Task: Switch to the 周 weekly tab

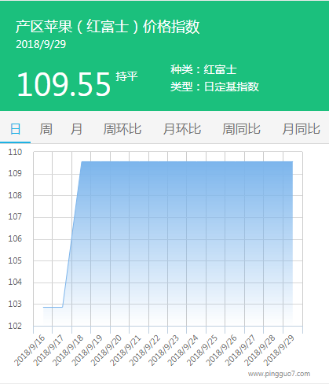Action: pos(46,129)
